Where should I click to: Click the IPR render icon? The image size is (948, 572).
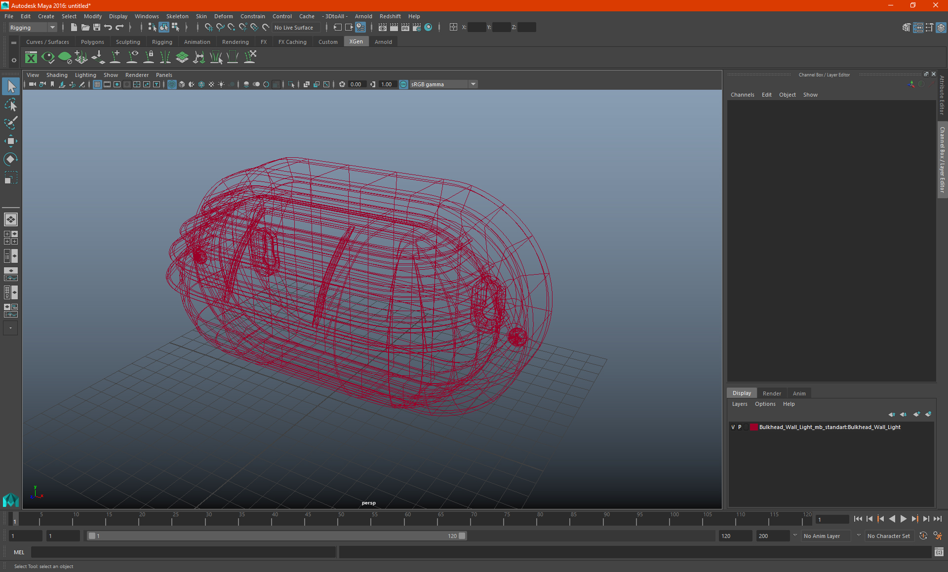click(405, 28)
